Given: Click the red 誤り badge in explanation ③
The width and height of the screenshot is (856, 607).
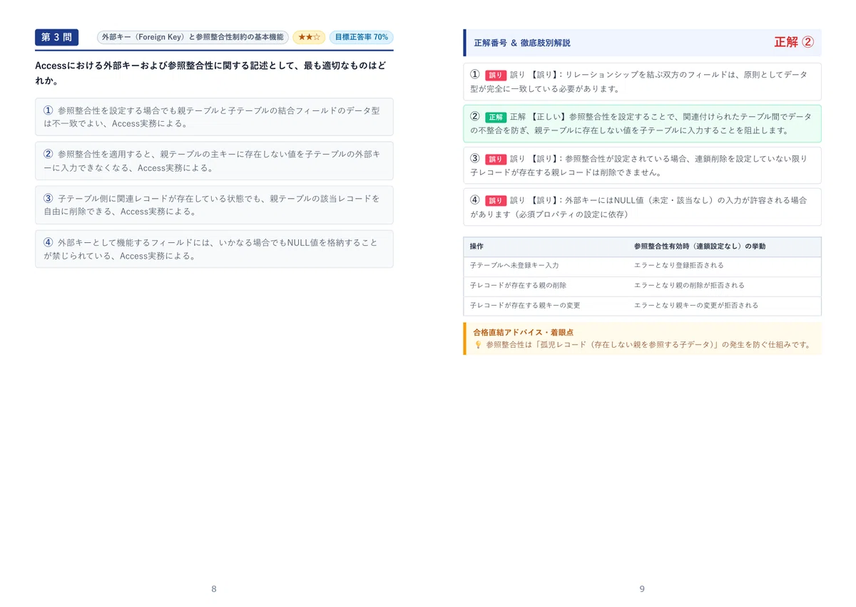Looking at the screenshot, I should pyautogui.click(x=495, y=159).
